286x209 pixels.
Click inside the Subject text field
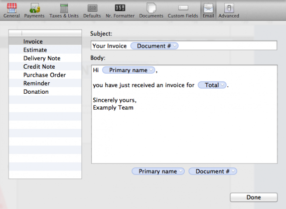[x=184, y=46]
